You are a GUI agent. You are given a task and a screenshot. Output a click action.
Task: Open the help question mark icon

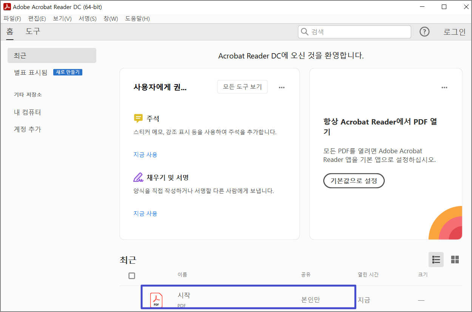(x=424, y=32)
